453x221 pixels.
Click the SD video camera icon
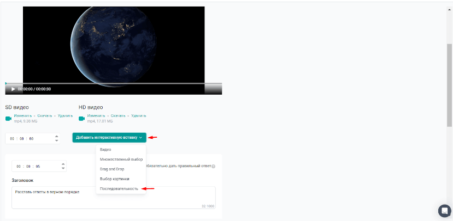[x=8, y=118]
